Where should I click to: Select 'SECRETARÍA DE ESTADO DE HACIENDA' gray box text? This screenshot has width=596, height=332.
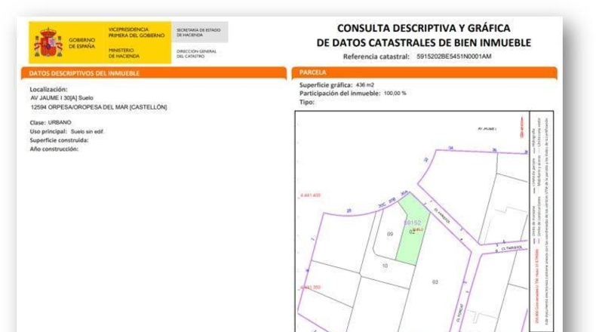[x=198, y=32]
